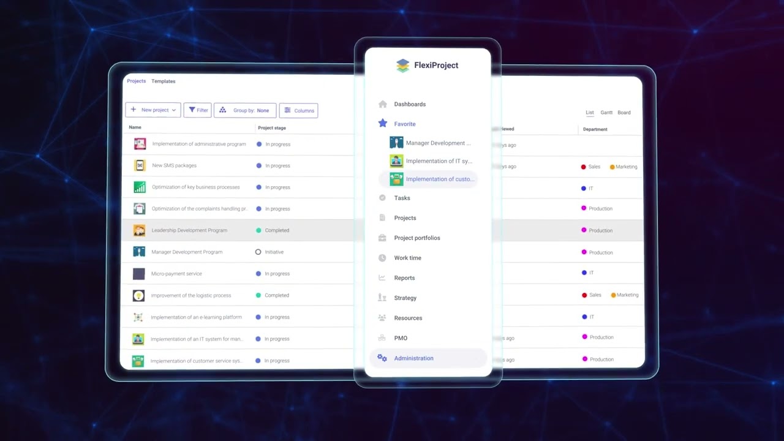Open the Group by: None dropdown
784x441 pixels.
pyautogui.click(x=245, y=110)
